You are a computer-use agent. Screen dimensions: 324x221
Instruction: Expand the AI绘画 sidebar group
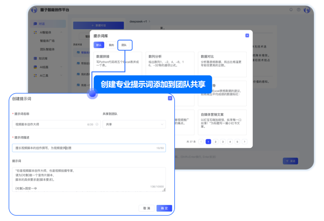[61, 67]
